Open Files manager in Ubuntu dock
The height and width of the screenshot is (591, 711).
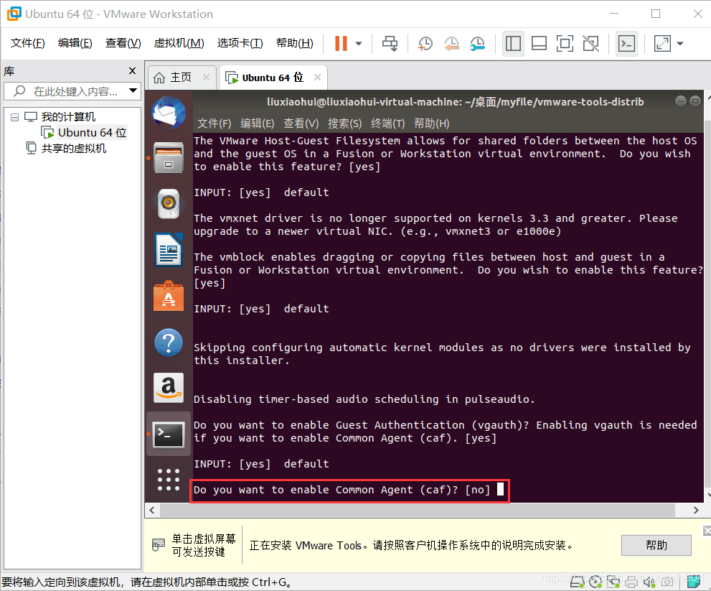coord(169,158)
